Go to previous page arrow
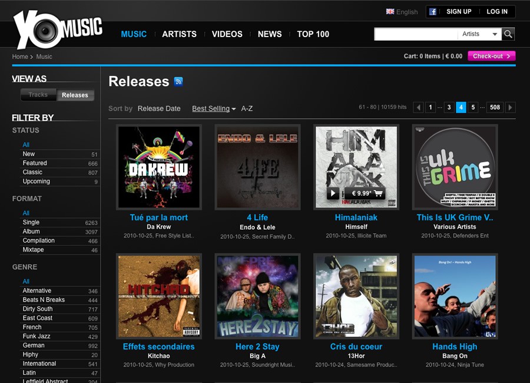The image size is (530, 383). click(x=419, y=107)
